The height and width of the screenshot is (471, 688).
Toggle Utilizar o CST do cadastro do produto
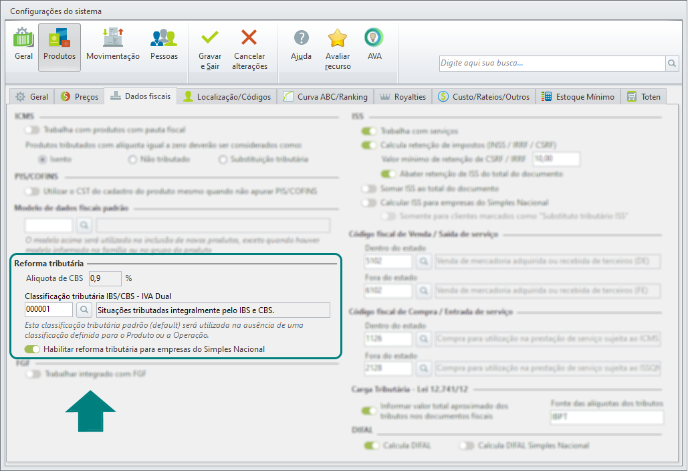[32, 191]
